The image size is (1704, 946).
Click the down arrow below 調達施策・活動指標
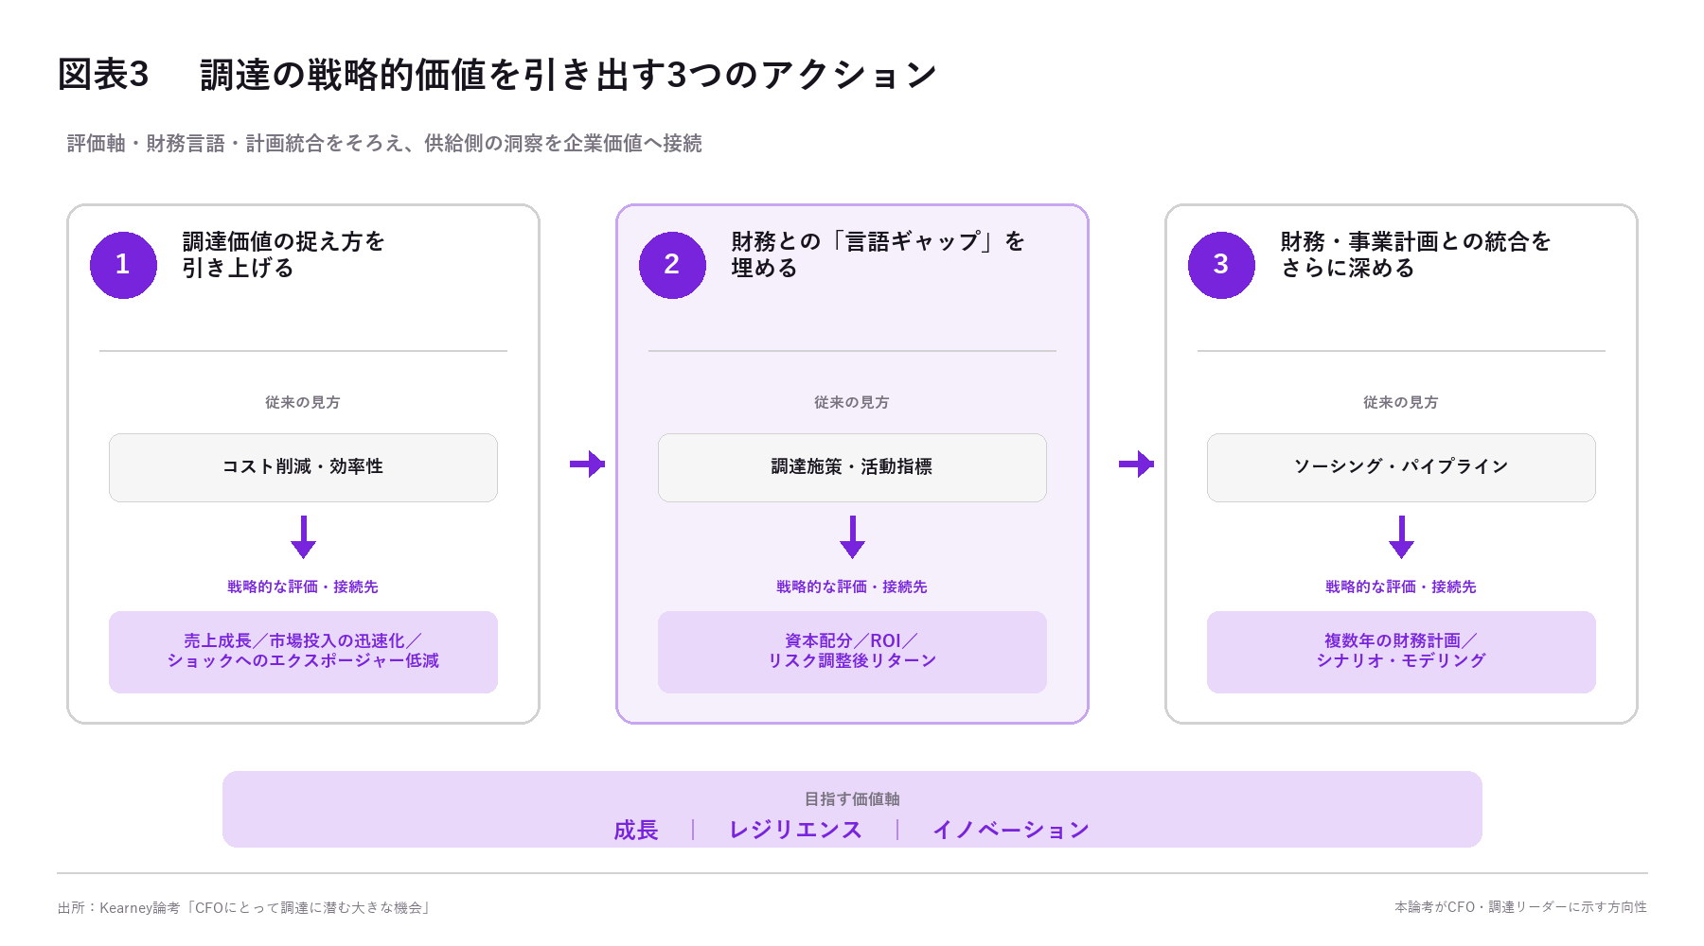click(852, 536)
